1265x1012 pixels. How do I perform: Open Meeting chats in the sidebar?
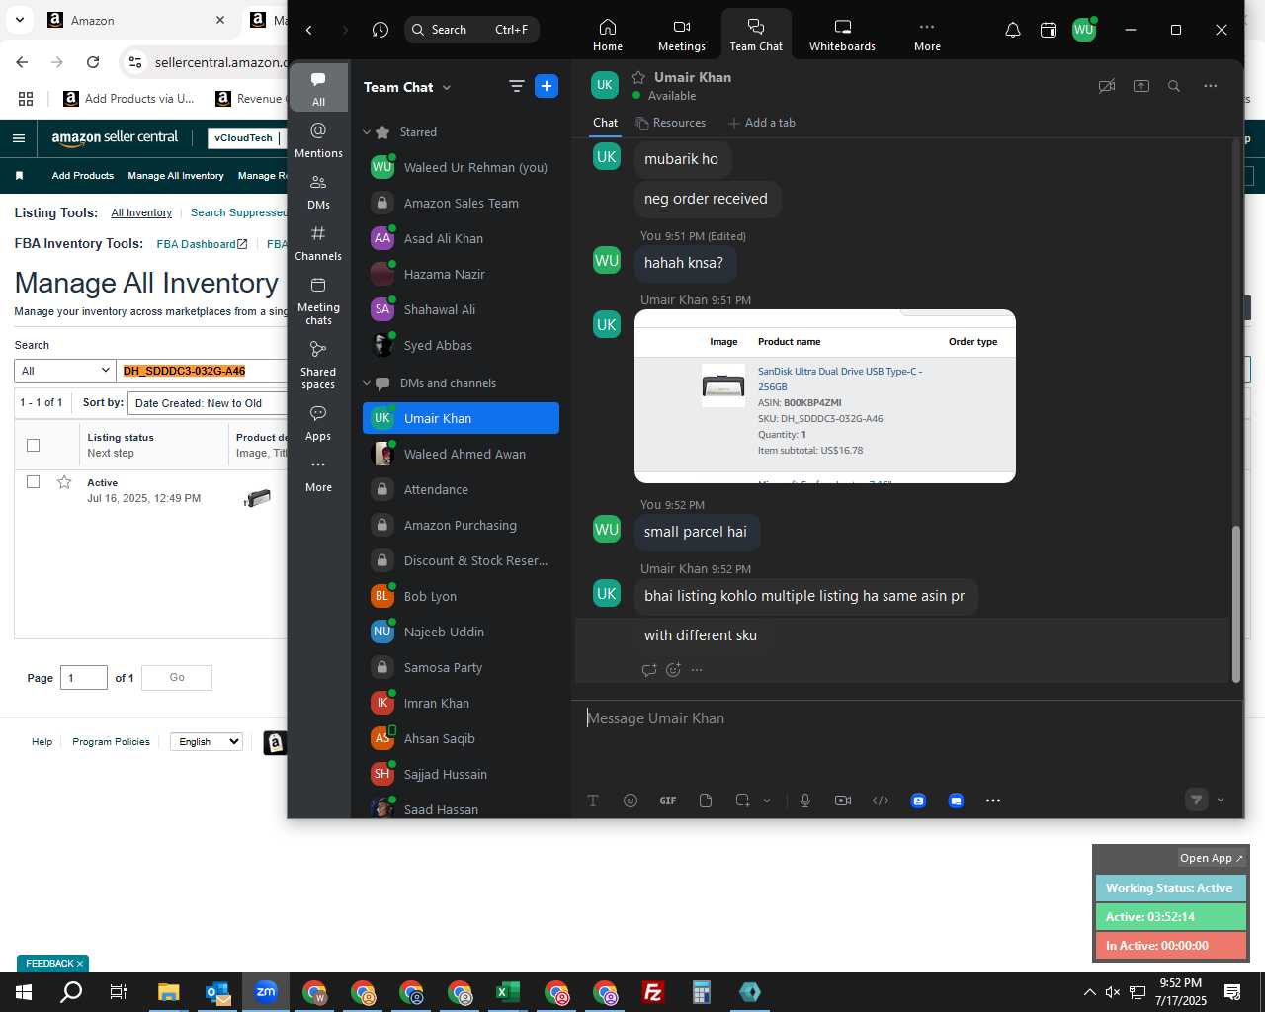(x=318, y=300)
